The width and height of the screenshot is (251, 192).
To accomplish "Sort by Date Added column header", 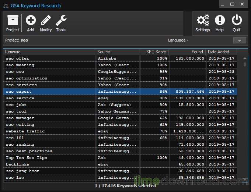I will click(x=221, y=52).
